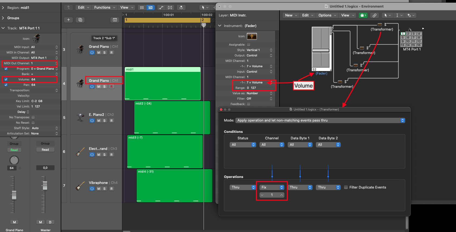456x232 pixels.
Task: Enable Filter Duplicate Events checkbox
Action: pyautogui.click(x=346, y=187)
